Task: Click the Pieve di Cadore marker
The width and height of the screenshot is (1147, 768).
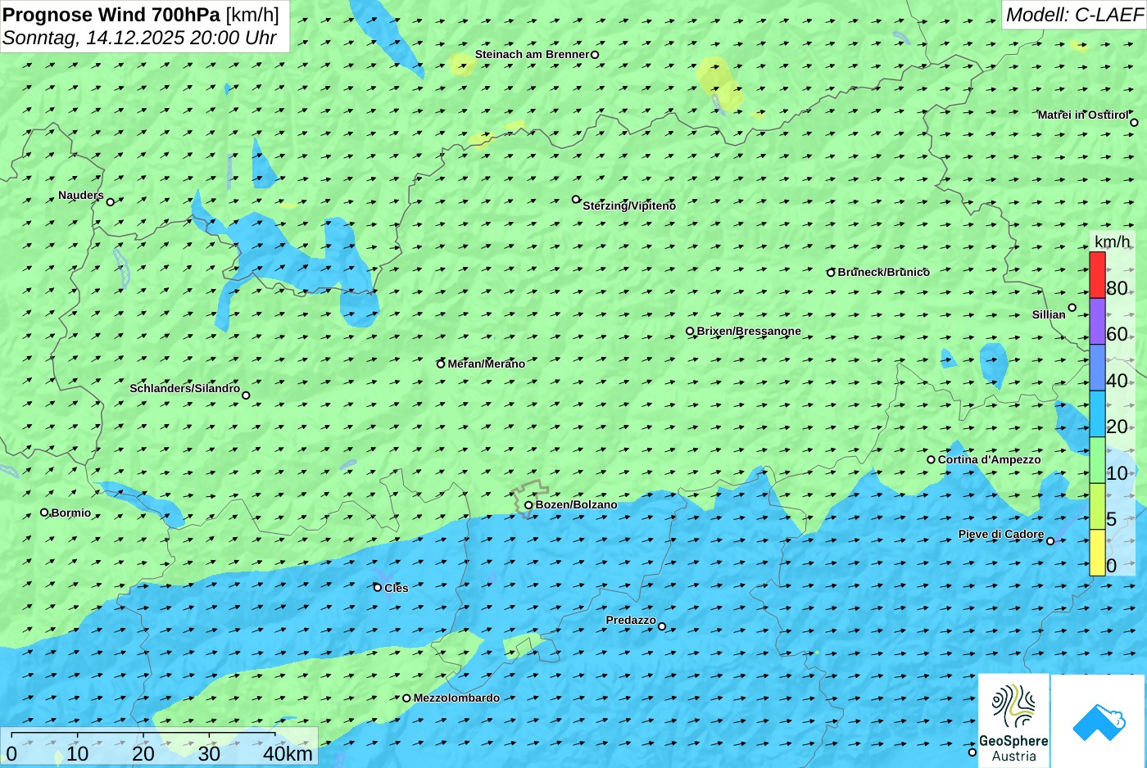Action: click(x=1050, y=540)
